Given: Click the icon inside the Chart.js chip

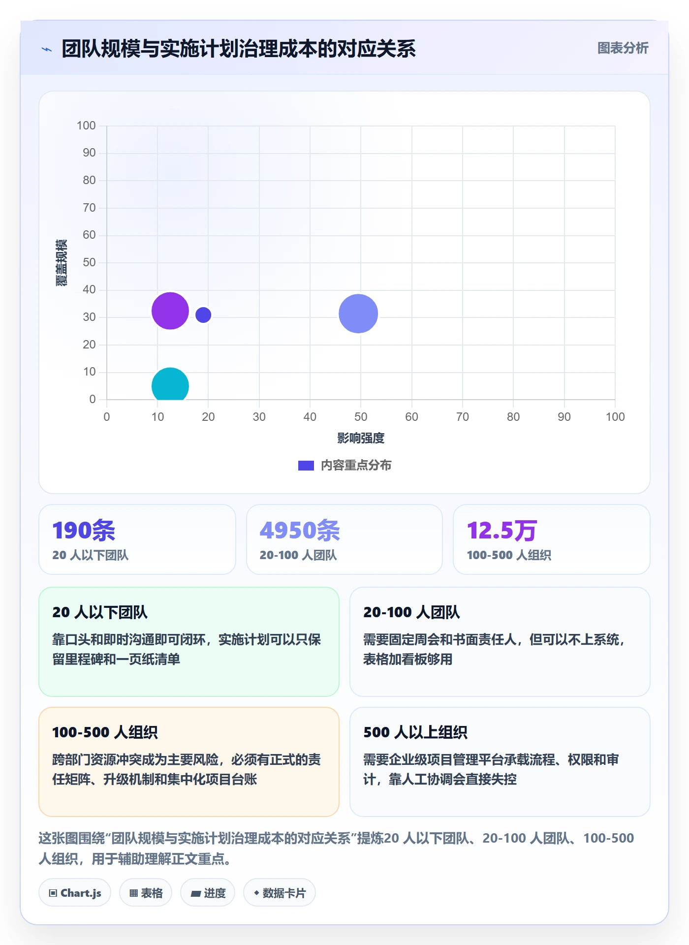Looking at the screenshot, I should point(53,893).
